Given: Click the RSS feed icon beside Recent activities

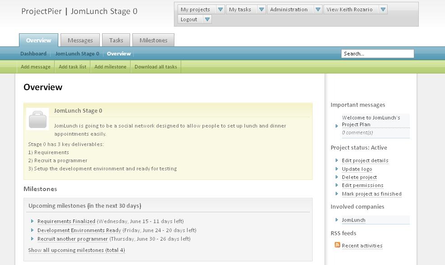Looking at the screenshot, I should click(x=337, y=245).
